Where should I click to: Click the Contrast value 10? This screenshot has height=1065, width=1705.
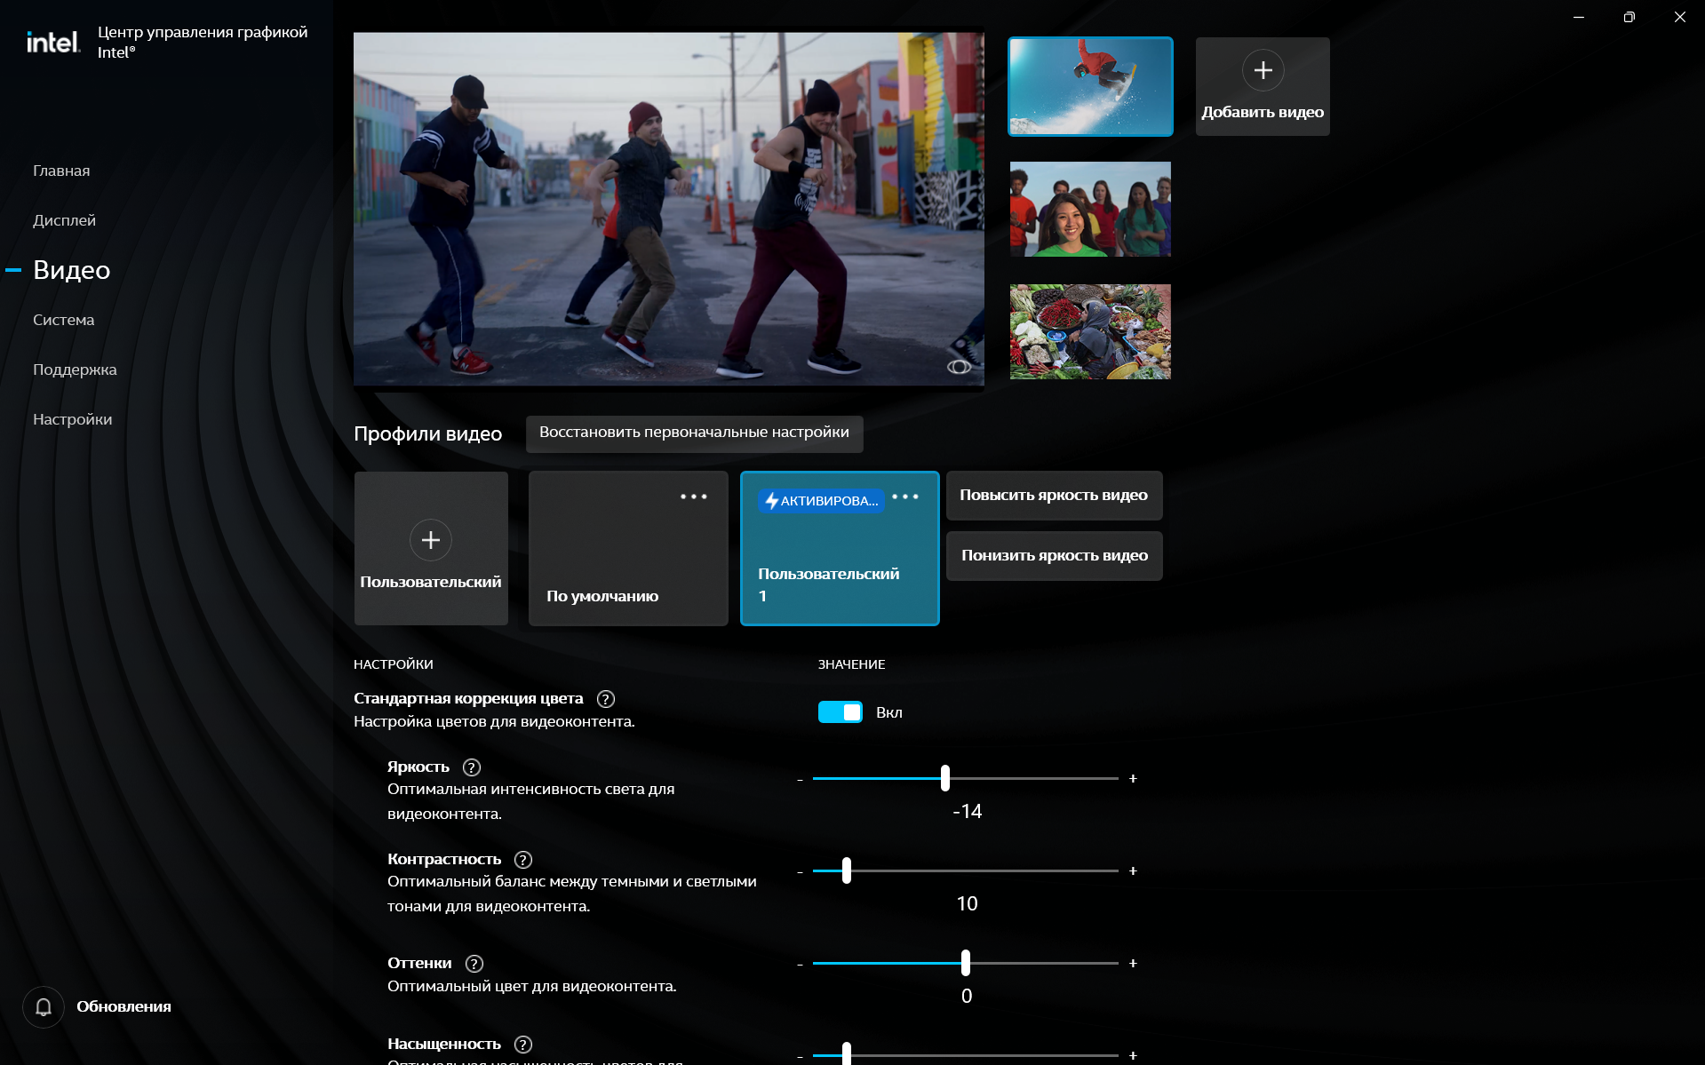967,904
